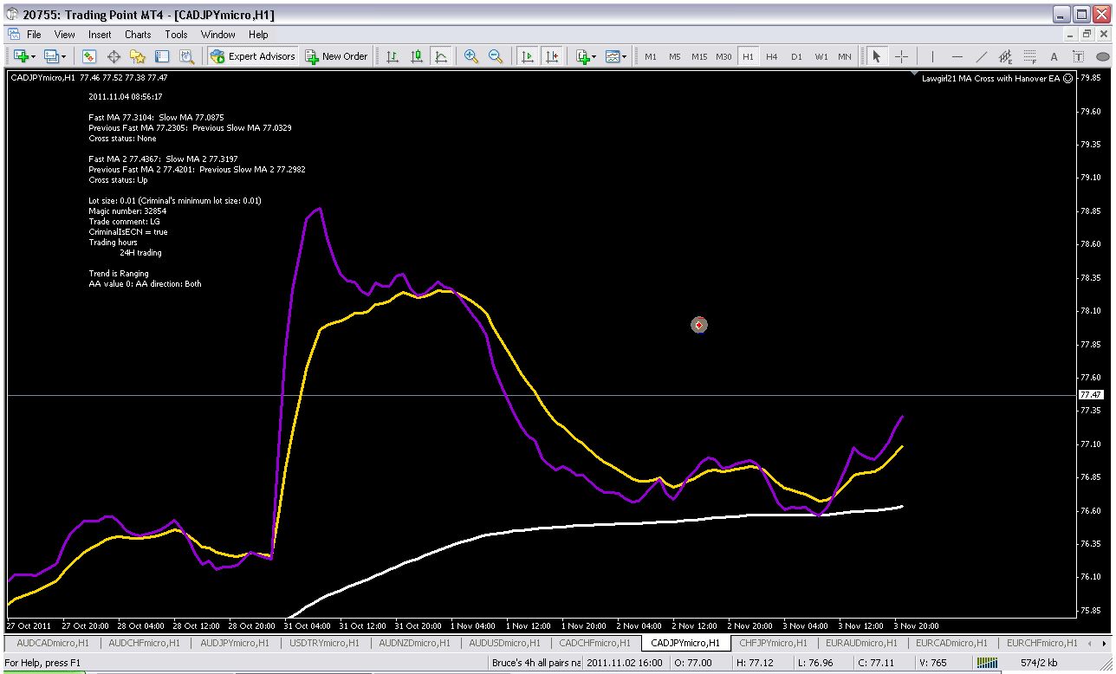The height and width of the screenshot is (674, 1116).
Task: Show the Navigator panel star-folder icon
Action: tap(138, 56)
